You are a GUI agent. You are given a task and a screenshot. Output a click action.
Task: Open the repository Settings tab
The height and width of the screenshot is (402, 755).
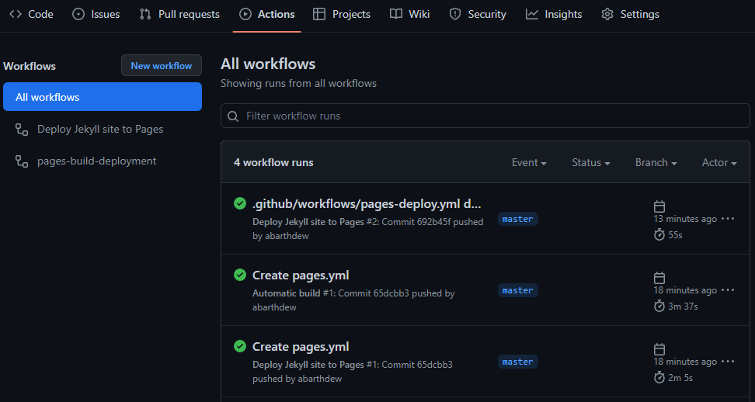point(630,14)
